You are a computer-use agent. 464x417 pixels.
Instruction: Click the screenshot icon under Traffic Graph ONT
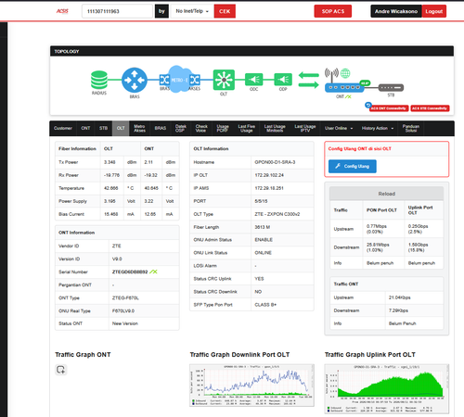[61, 370]
